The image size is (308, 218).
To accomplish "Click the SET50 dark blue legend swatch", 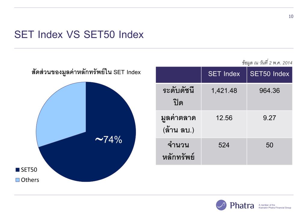I will [17, 170].
